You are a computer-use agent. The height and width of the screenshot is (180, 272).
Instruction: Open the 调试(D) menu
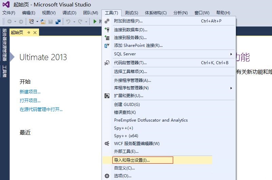69,13
